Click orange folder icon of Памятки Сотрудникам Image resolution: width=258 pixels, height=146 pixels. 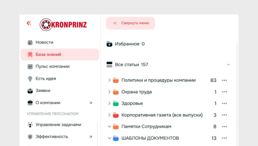[x=116, y=126]
